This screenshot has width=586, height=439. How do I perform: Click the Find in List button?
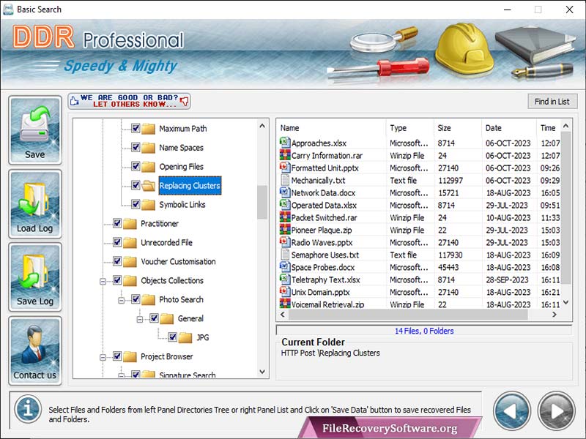click(552, 102)
